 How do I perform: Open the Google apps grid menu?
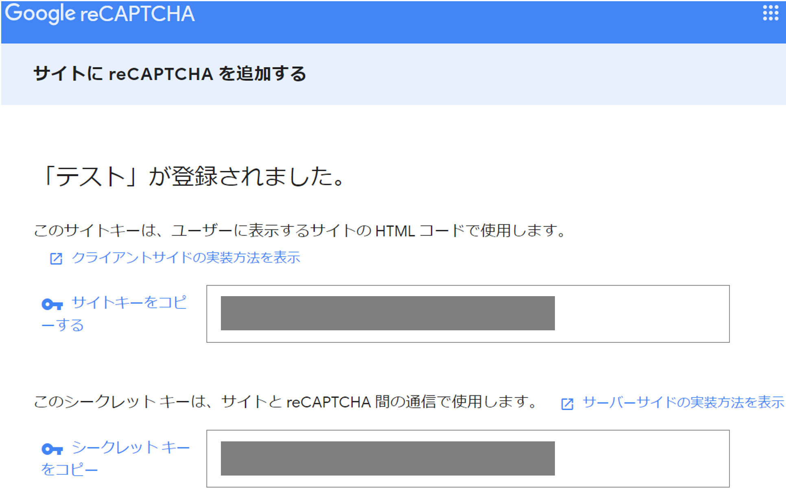(x=770, y=13)
